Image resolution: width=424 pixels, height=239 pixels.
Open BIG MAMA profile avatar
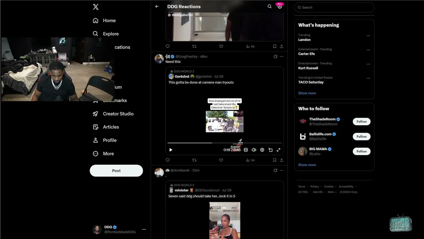tap(303, 151)
